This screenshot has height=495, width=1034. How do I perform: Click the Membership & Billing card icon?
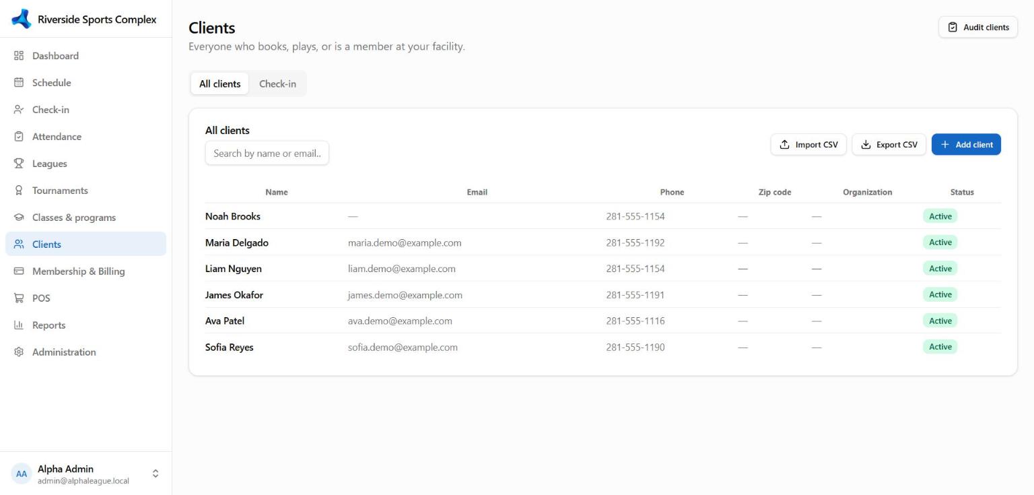click(x=19, y=271)
